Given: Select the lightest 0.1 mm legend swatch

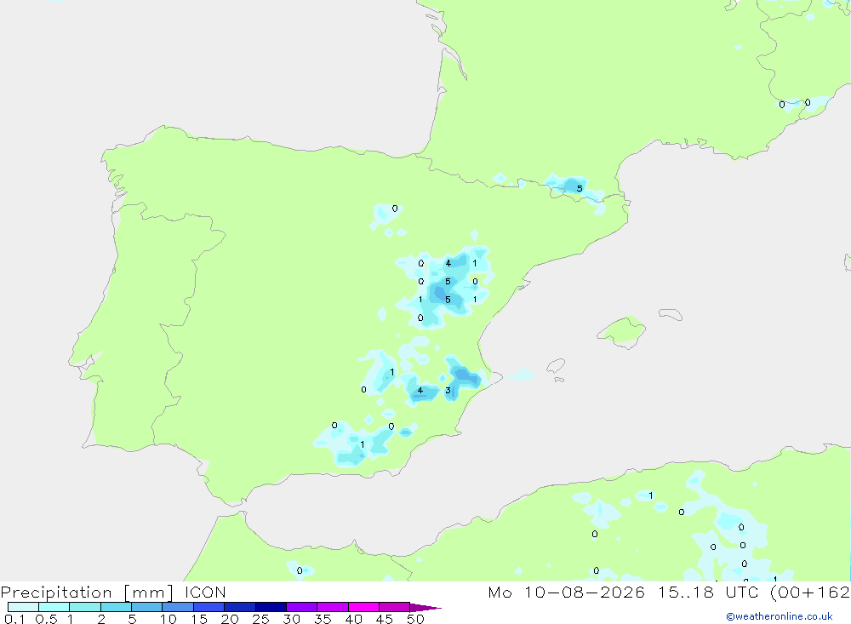Looking at the screenshot, I should coord(23,607).
